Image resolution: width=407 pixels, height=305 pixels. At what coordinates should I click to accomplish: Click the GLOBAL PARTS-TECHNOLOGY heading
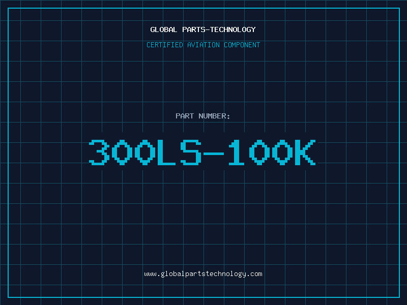click(x=203, y=29)
